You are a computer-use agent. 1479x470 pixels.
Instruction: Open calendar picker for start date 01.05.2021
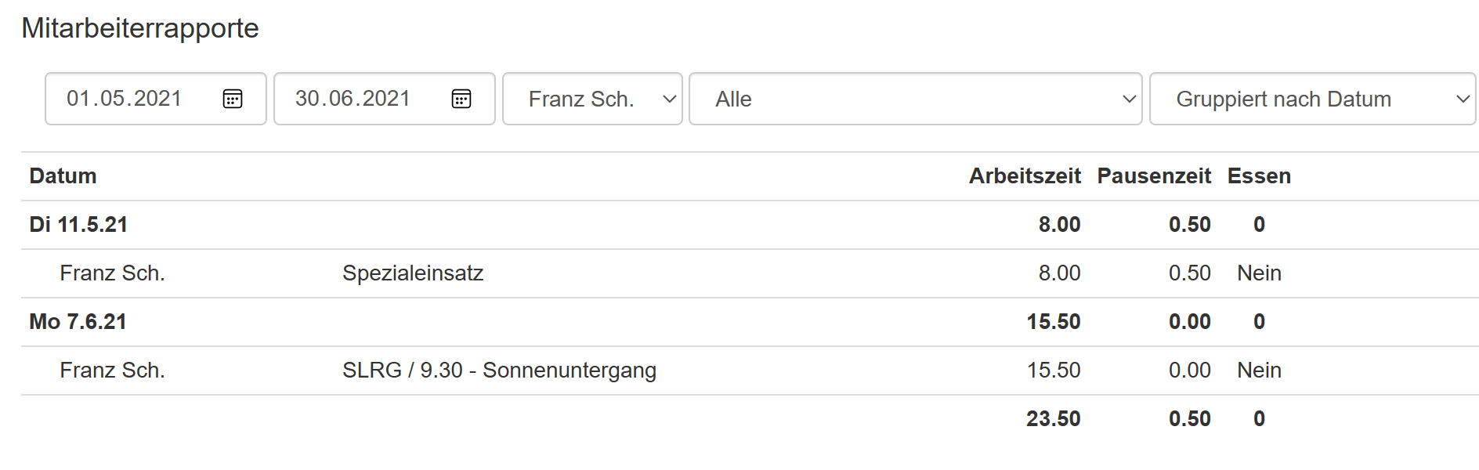point(233,99)
